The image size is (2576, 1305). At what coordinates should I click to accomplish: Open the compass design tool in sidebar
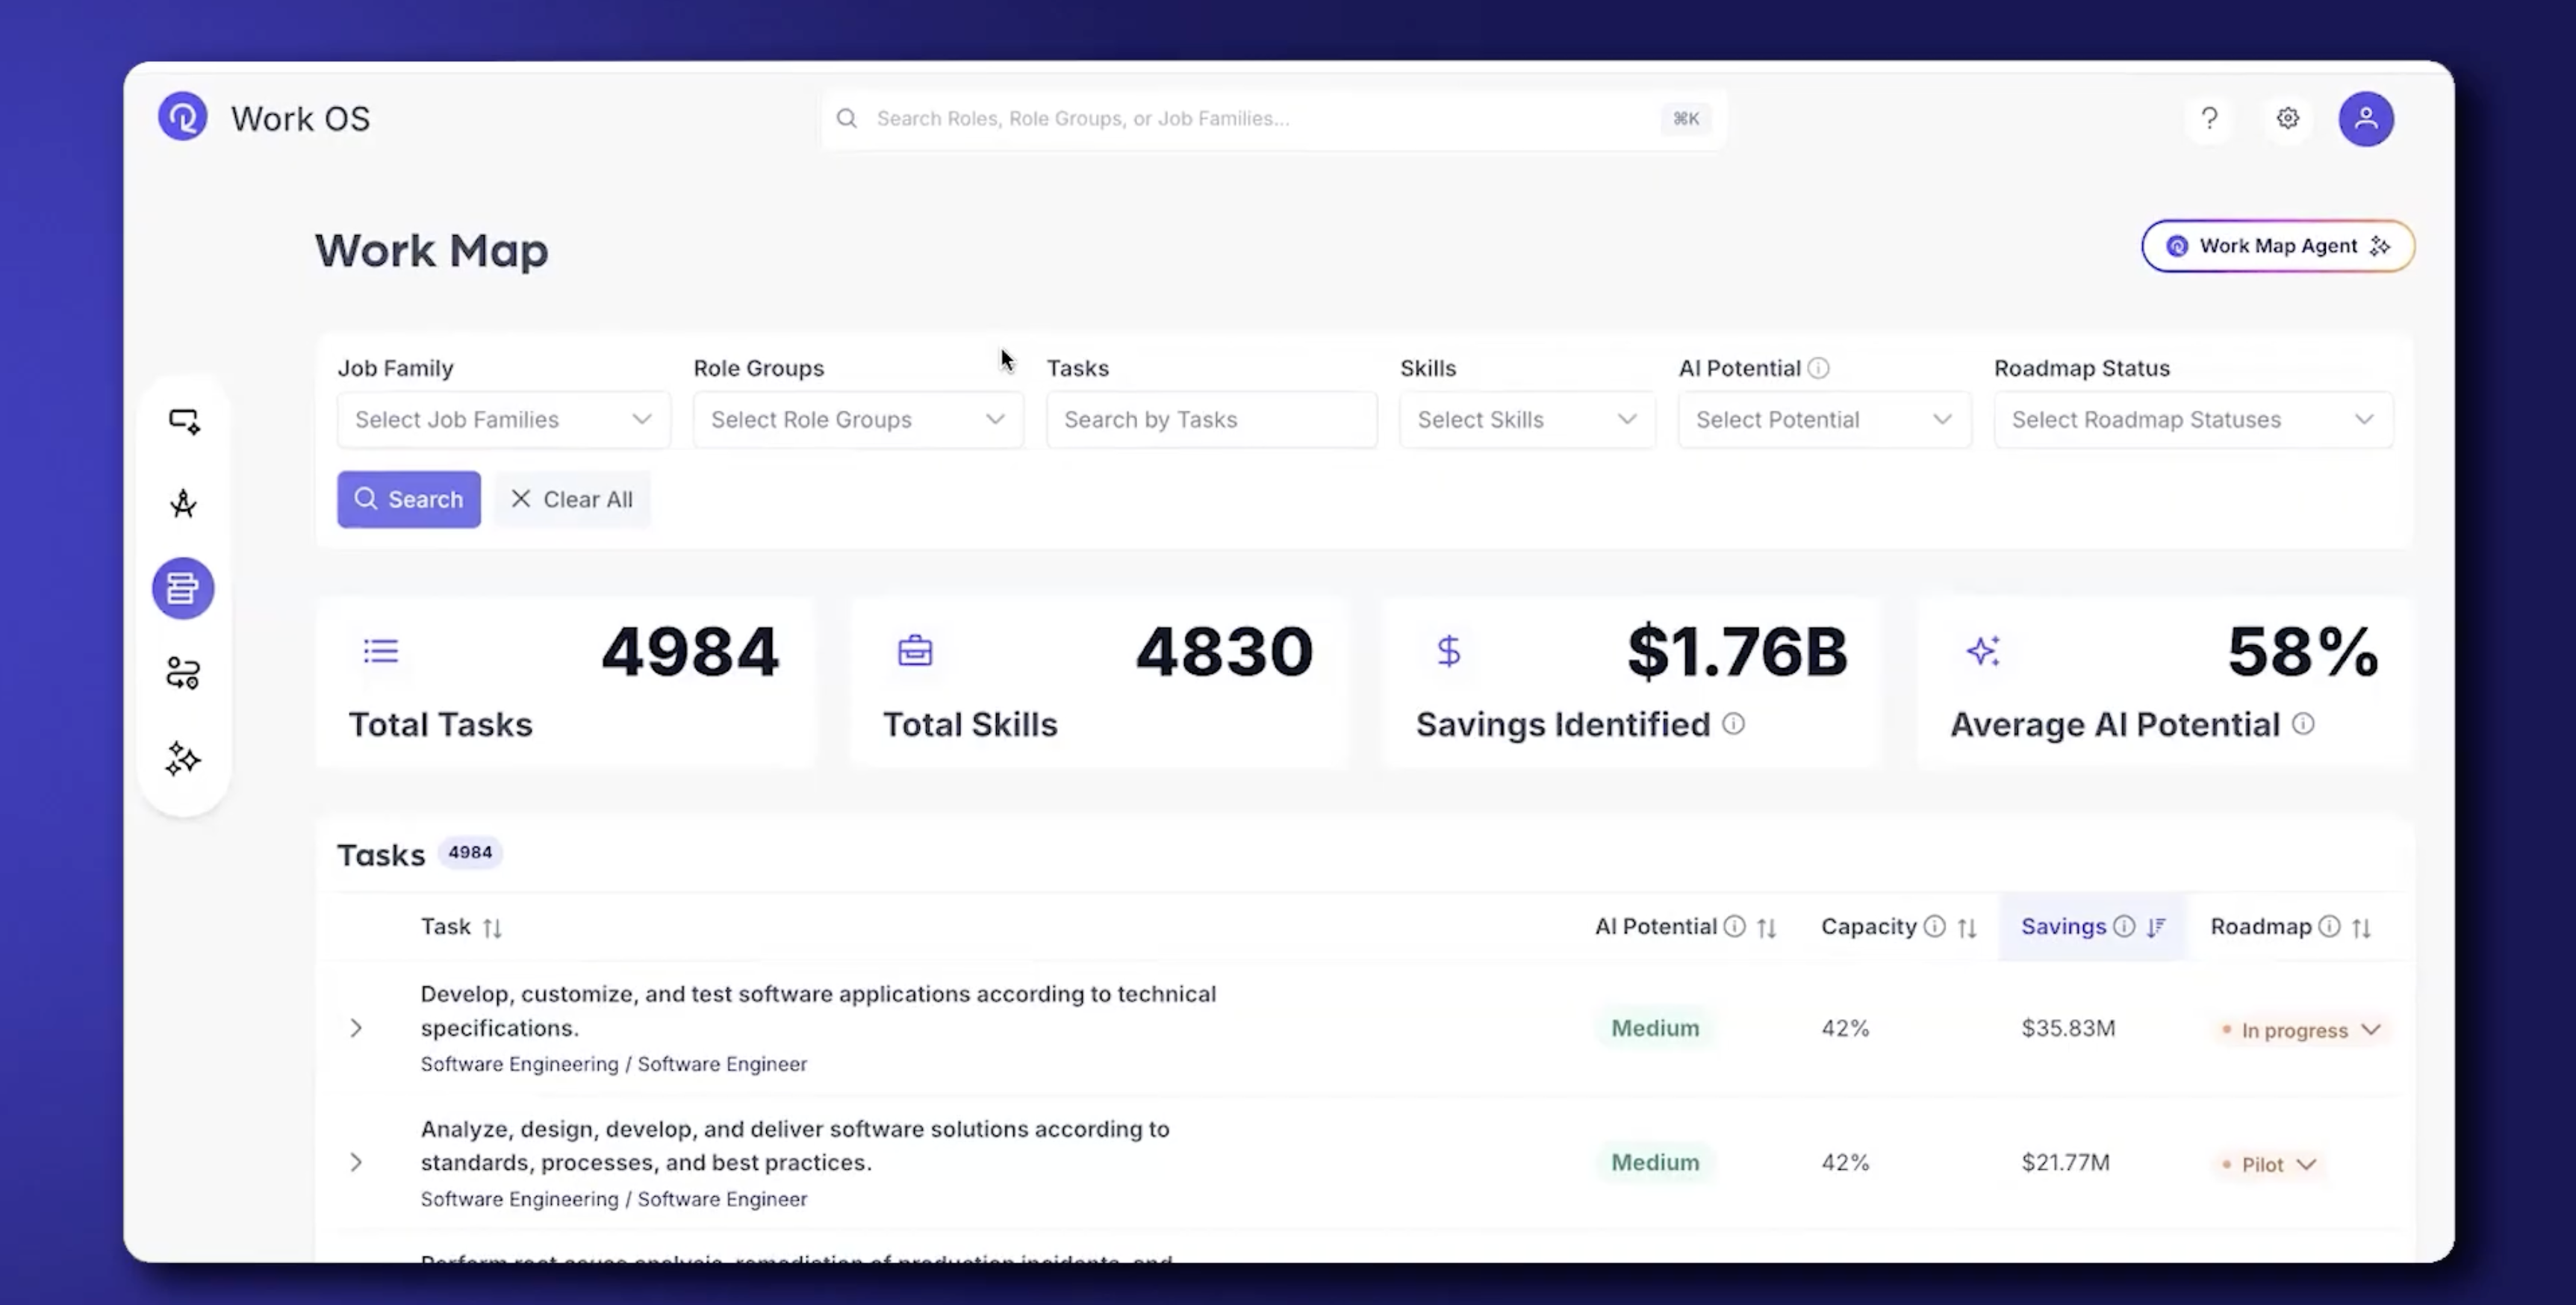pyautogui.click(x=183, y=504)
